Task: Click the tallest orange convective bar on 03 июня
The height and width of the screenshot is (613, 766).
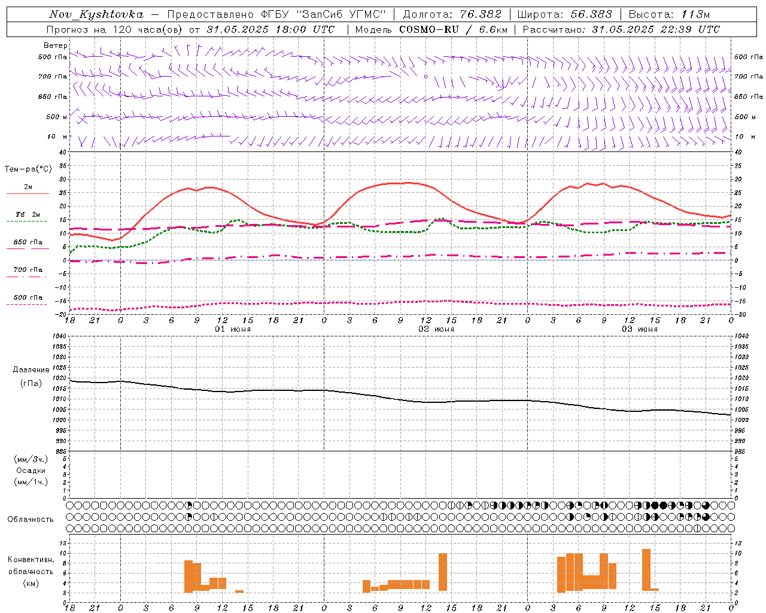Action: click(x=646, y=570)
